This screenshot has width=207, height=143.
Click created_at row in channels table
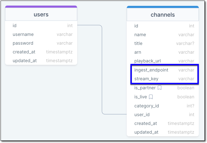[x=163, y=123]
